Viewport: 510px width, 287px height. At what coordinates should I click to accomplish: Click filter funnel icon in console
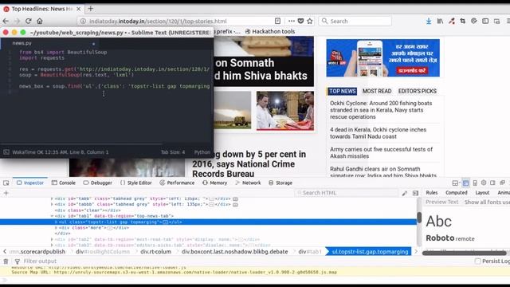(18, 261)
